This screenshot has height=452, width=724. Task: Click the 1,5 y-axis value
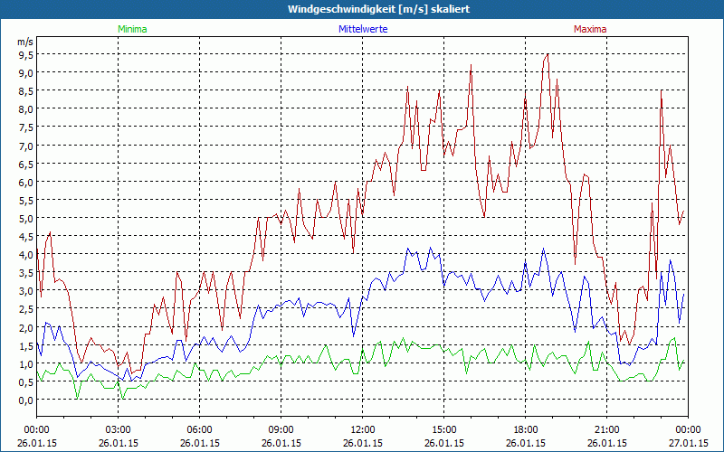(x=26, y=345)
